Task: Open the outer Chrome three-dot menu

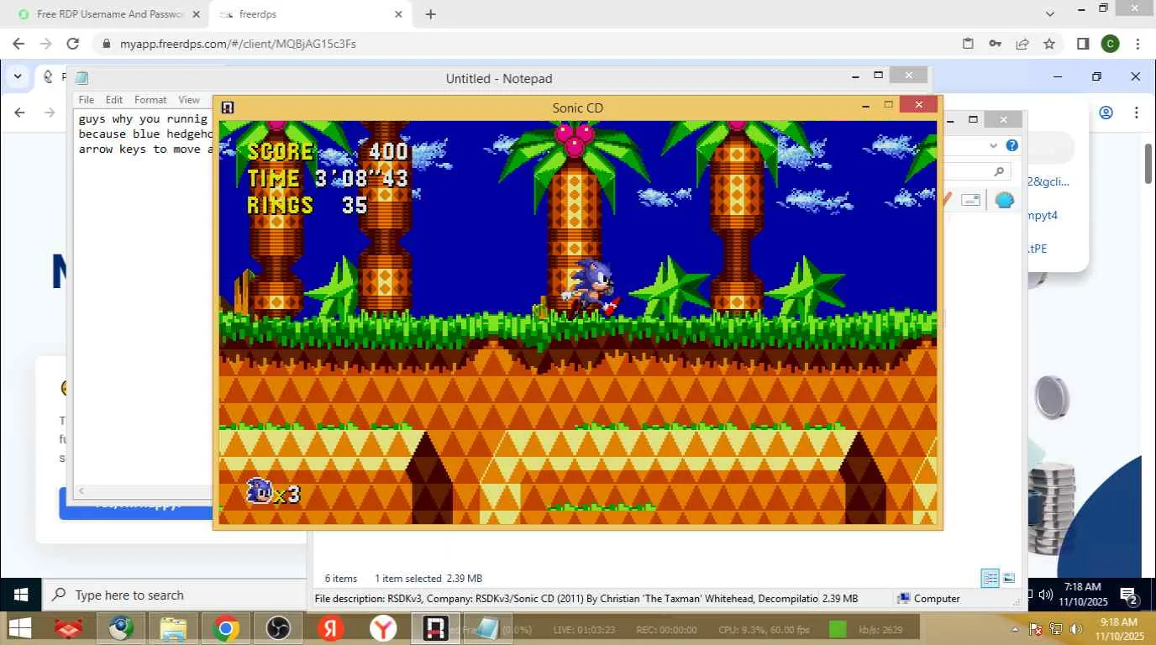Action: [x=1138, y=44]
